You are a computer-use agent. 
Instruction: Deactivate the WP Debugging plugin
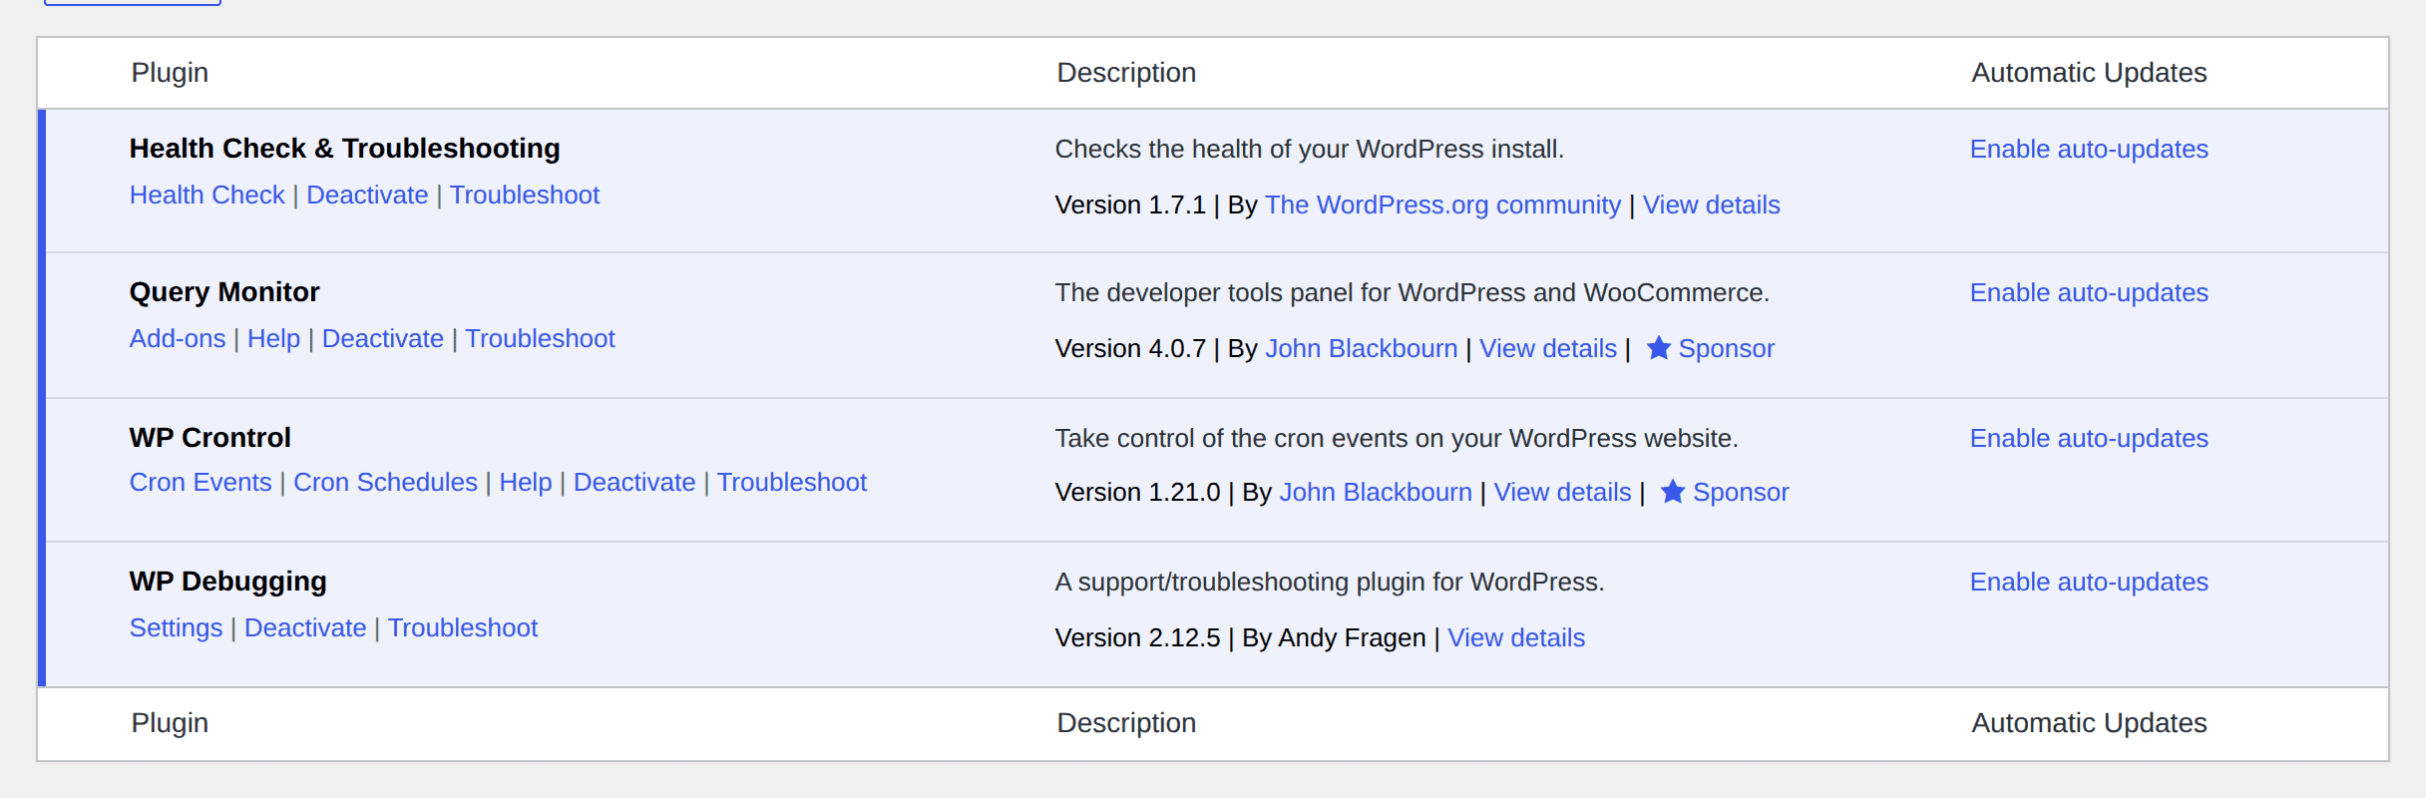pyautogui.click(x=305, y=627)
